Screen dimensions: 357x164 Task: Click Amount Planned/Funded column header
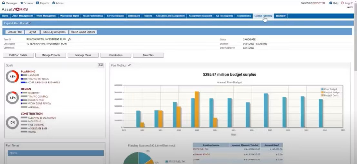[x=245, y=145]
